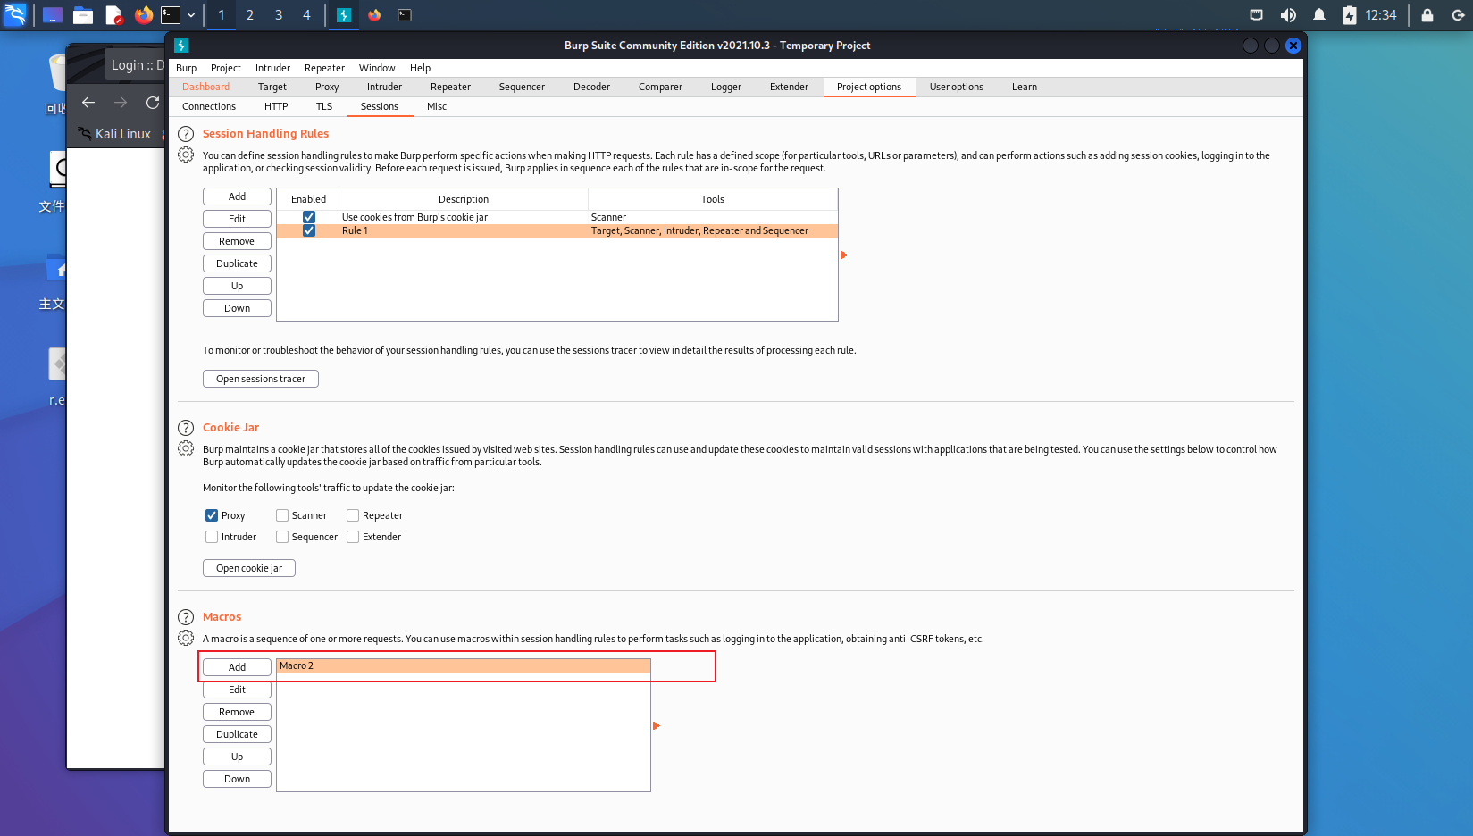This screenshot has width=1473, height=836.
Task: Click reload button in Firefox window
Action: (x=153, y=103)
